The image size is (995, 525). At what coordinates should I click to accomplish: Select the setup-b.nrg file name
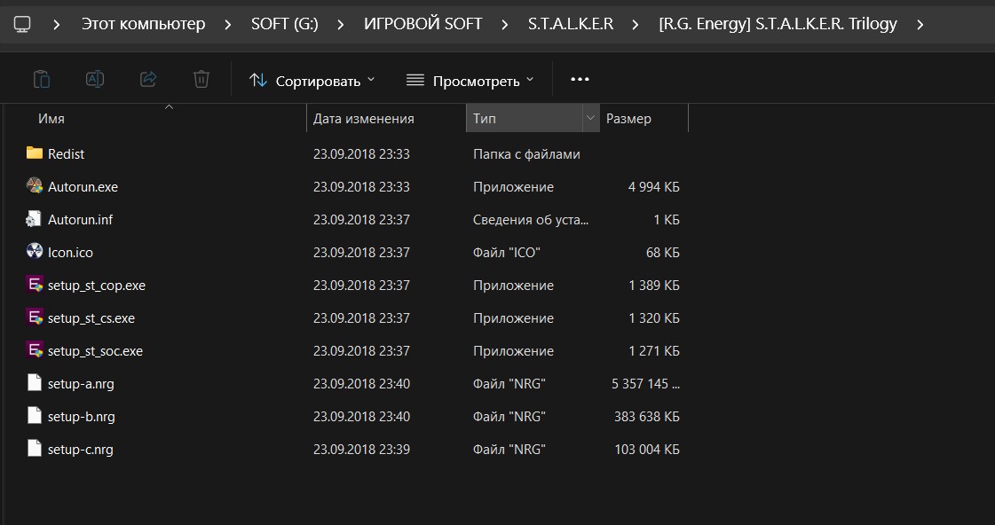(82, 417)
